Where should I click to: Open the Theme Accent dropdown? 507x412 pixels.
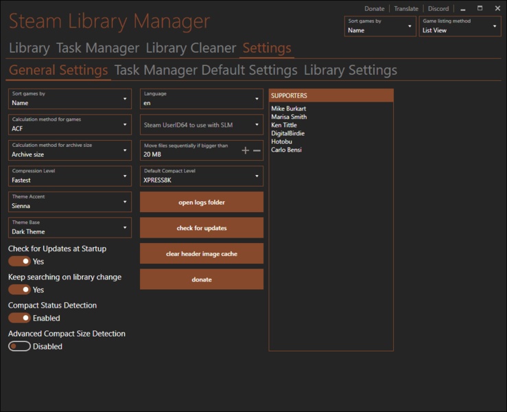point(69,202)
